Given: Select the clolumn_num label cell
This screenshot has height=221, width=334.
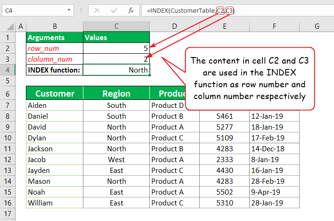Looking at the screenshot, I should pyautogui.click(x=55, y=59).
